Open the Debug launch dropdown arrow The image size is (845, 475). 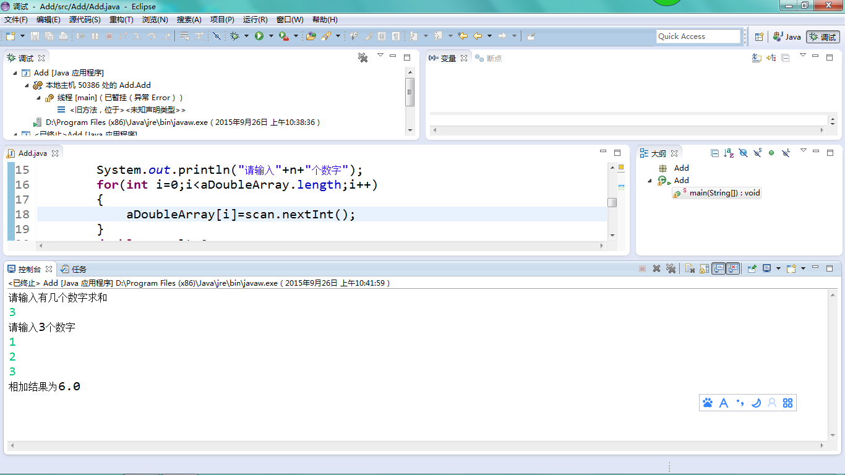(246, 36)
